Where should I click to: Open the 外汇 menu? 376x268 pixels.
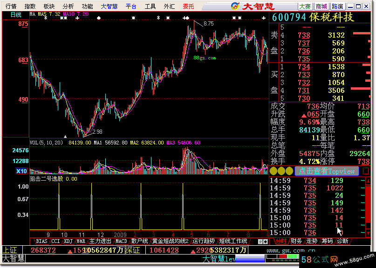[169, 6]
